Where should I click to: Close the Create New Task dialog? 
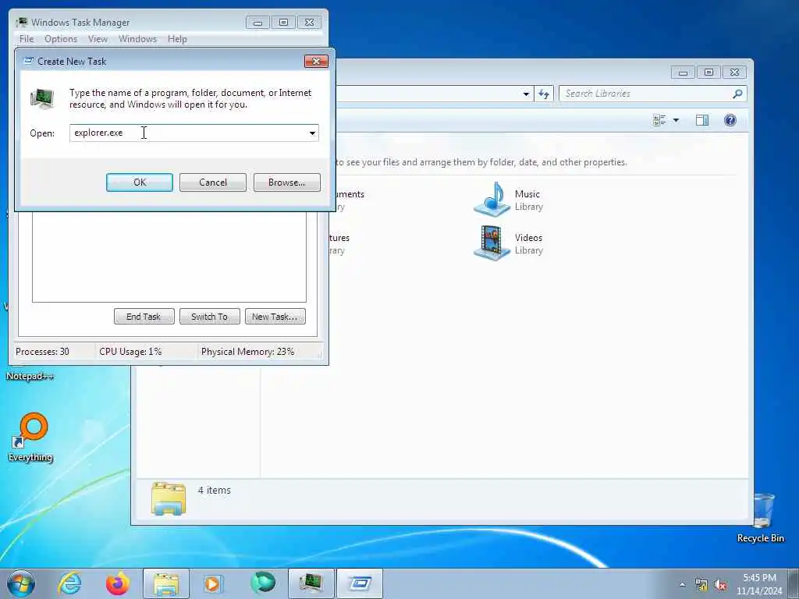pos(316,61)
